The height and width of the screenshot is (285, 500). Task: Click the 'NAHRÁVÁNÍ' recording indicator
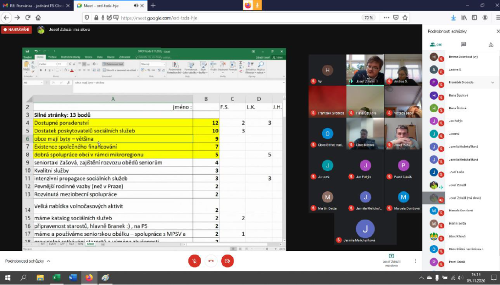click(x=17, y=30)
